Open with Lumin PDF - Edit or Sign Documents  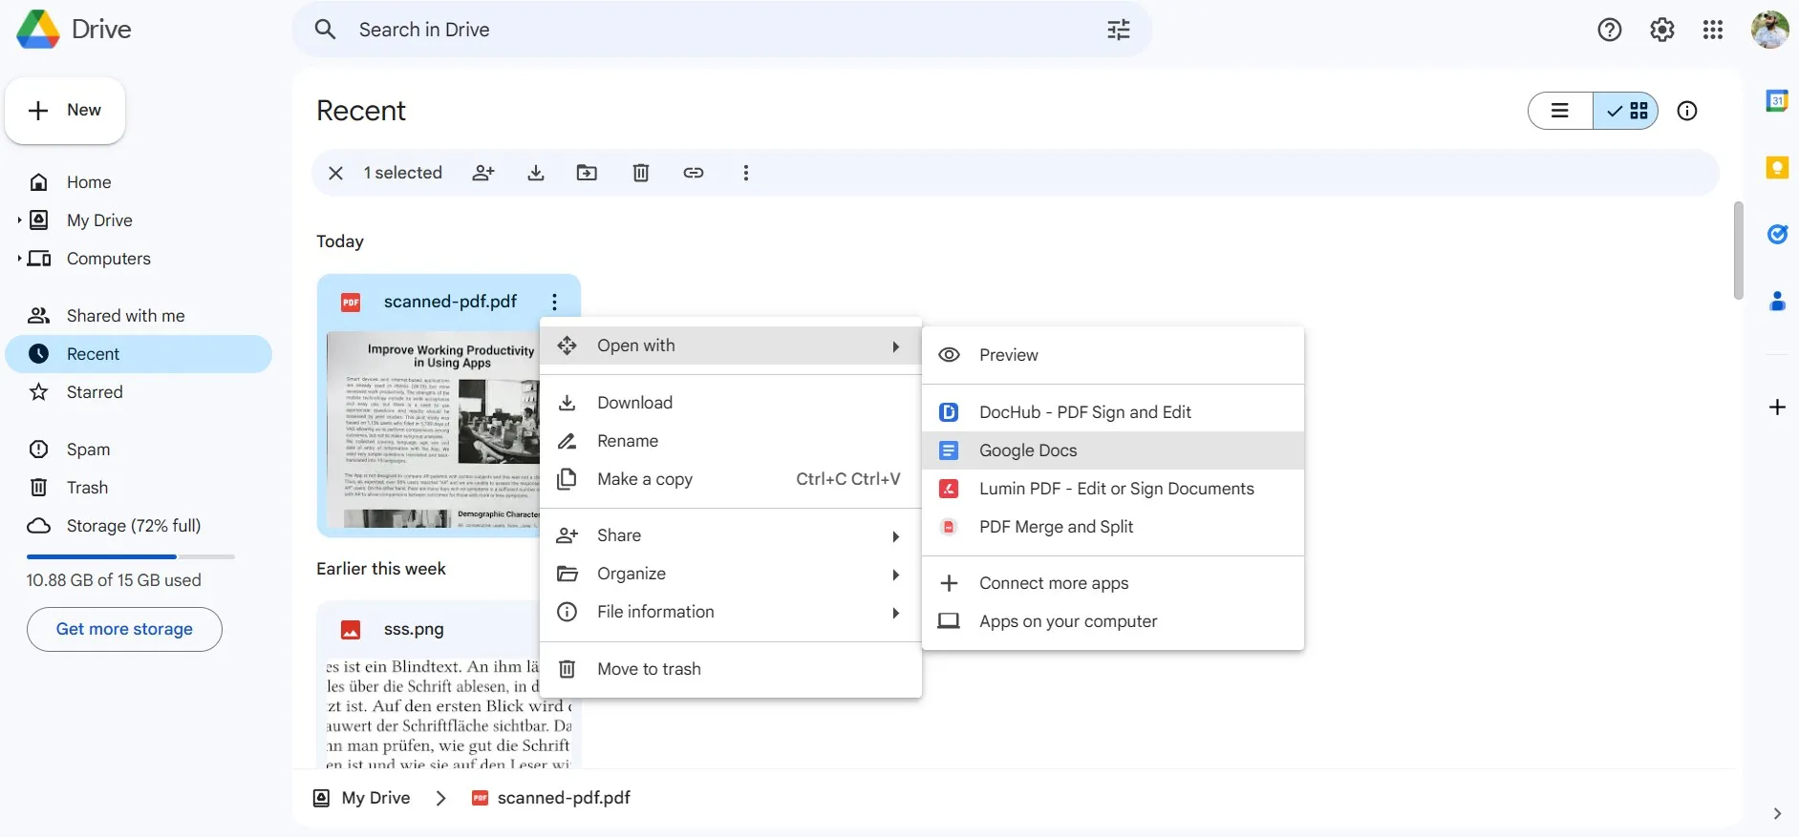(1112, 489)
